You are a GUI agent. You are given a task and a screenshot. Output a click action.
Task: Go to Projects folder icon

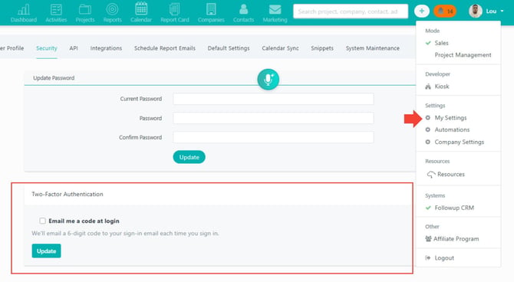tap(85, 9)
